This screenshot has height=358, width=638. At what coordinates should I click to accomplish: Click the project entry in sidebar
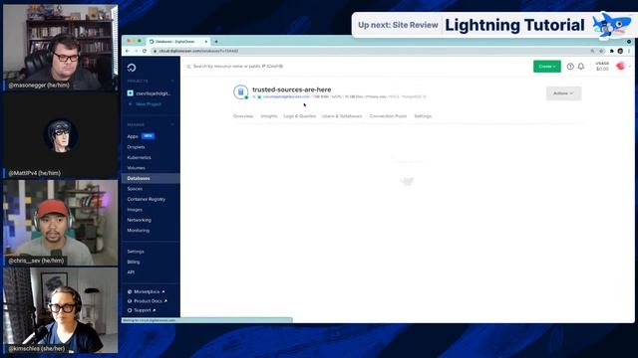coord(151,93)
